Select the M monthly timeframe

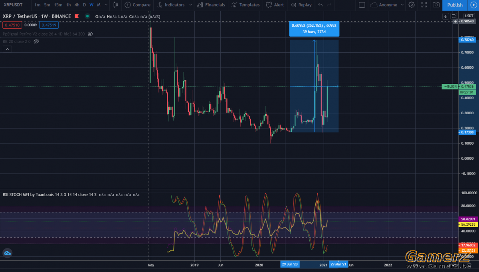(x=99, y=5)
